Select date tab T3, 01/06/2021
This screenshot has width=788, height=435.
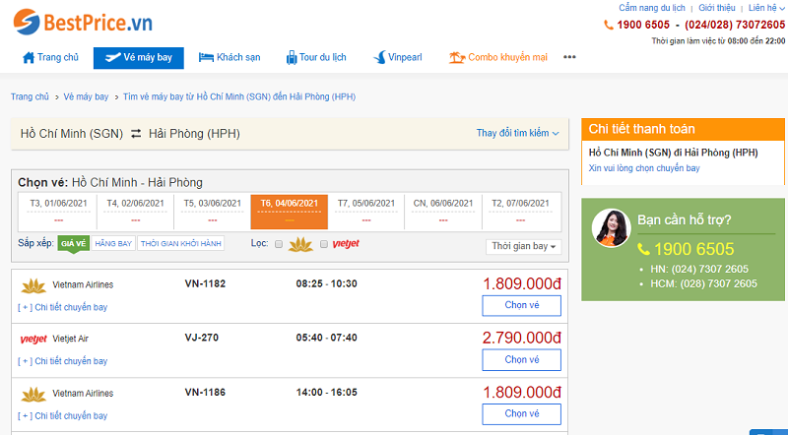pyautogui.click(x=58, y=211)
